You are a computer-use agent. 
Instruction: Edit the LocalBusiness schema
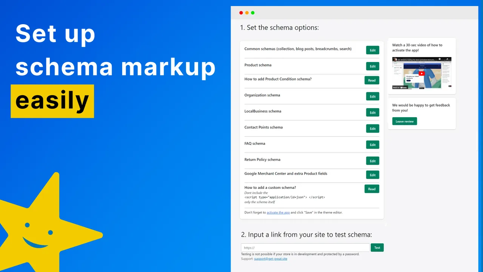372,112
